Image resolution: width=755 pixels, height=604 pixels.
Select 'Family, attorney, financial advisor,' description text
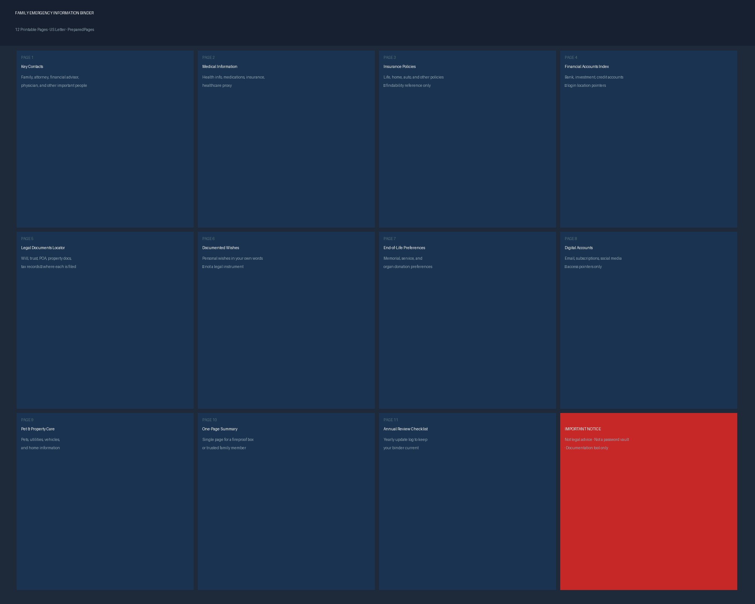tap(50, 77)
